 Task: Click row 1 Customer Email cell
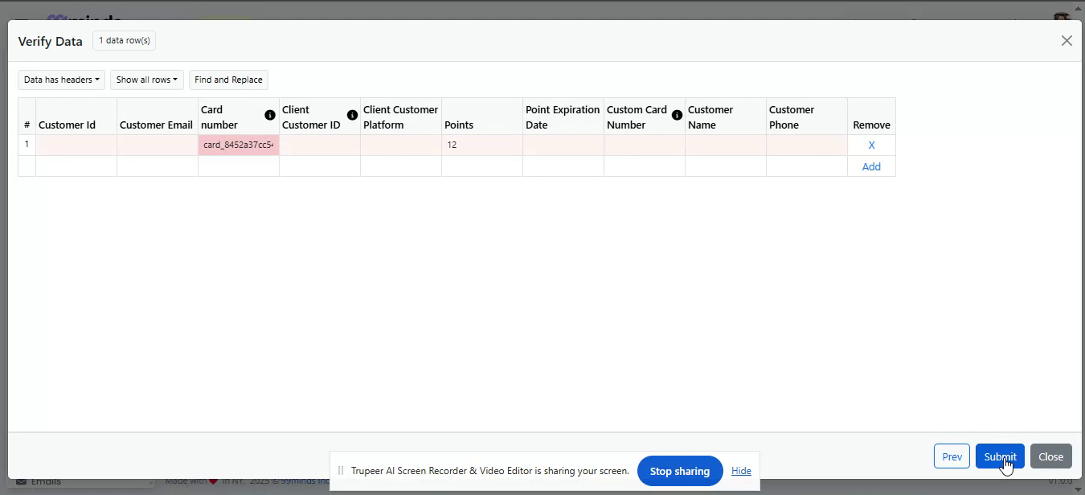click(x=158, y=145)
